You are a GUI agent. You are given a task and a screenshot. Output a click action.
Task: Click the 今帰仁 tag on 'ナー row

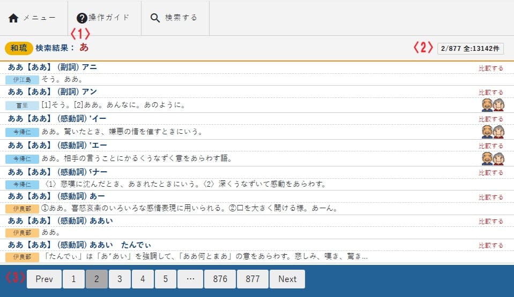(23, 185)
